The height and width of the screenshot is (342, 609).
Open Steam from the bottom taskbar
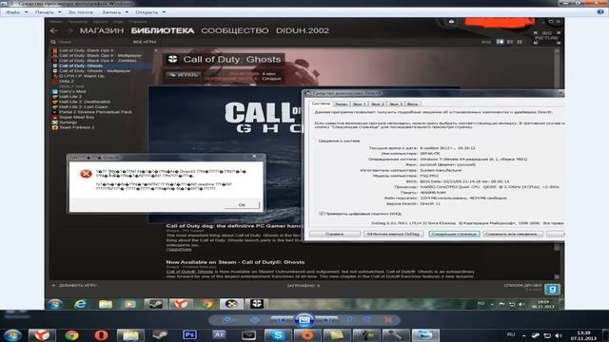(x=160, y=335)
